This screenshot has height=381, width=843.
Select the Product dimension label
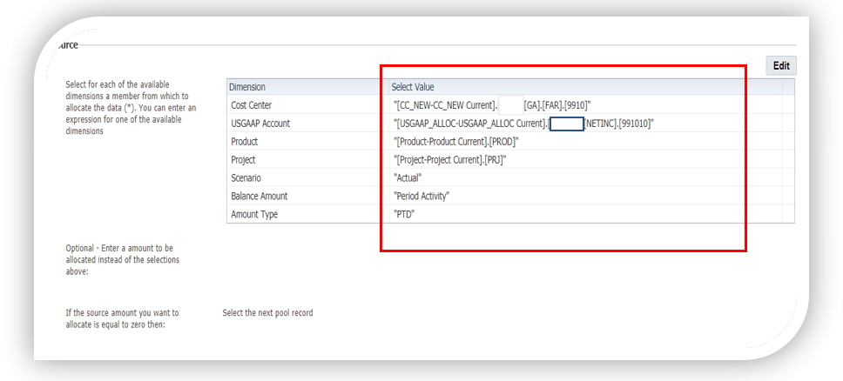pyautogui.click(x=245, y=142)
